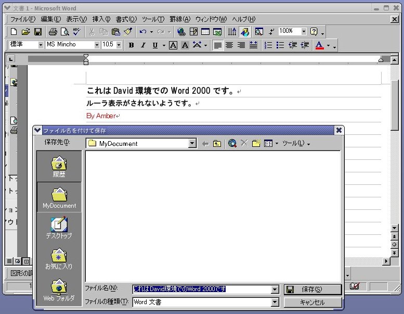
Task: Open the ツール menu in the save dialog
Action: coord(296,143)
